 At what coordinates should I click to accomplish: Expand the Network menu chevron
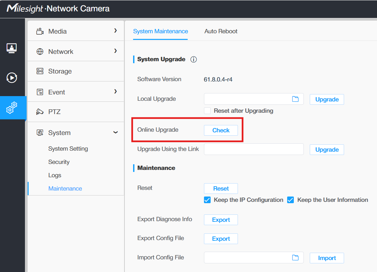click(x=115, y=51)
